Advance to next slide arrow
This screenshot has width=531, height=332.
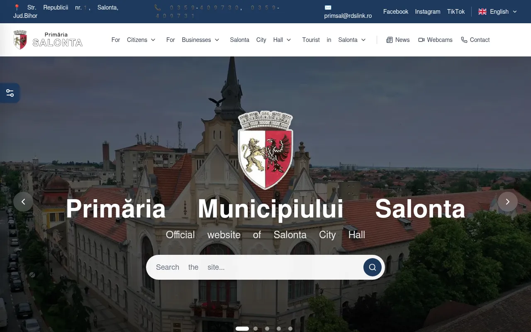coord(508,202)
